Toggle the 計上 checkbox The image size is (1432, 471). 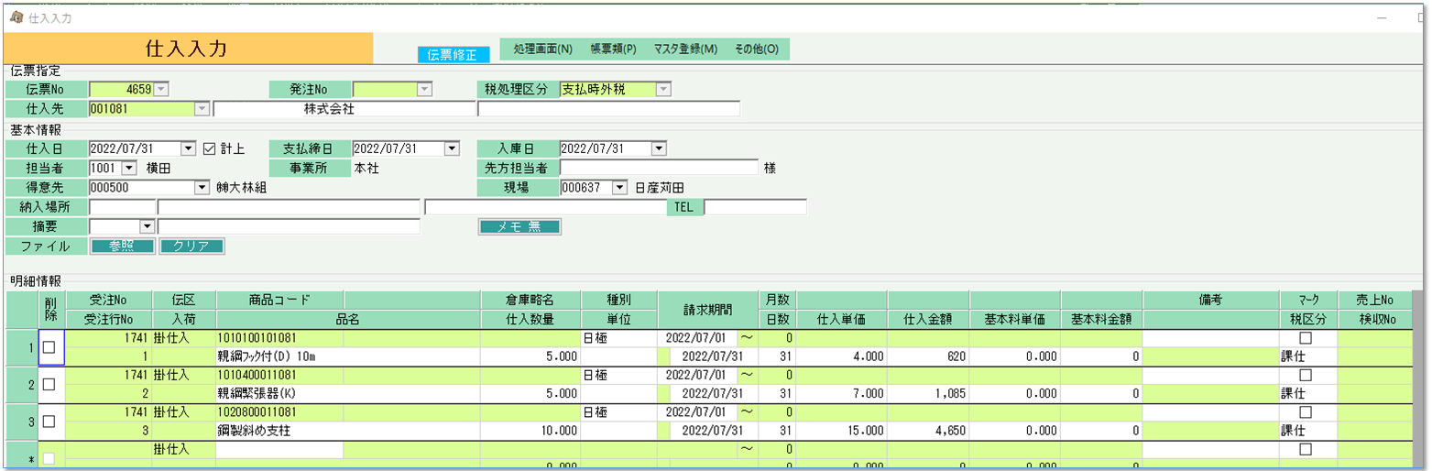[x=209, y=148]
